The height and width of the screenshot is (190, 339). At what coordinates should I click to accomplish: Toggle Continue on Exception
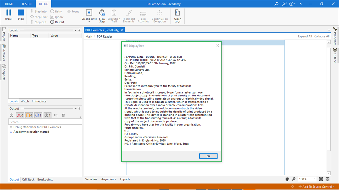pyautogui.click(x=160, y=16)
